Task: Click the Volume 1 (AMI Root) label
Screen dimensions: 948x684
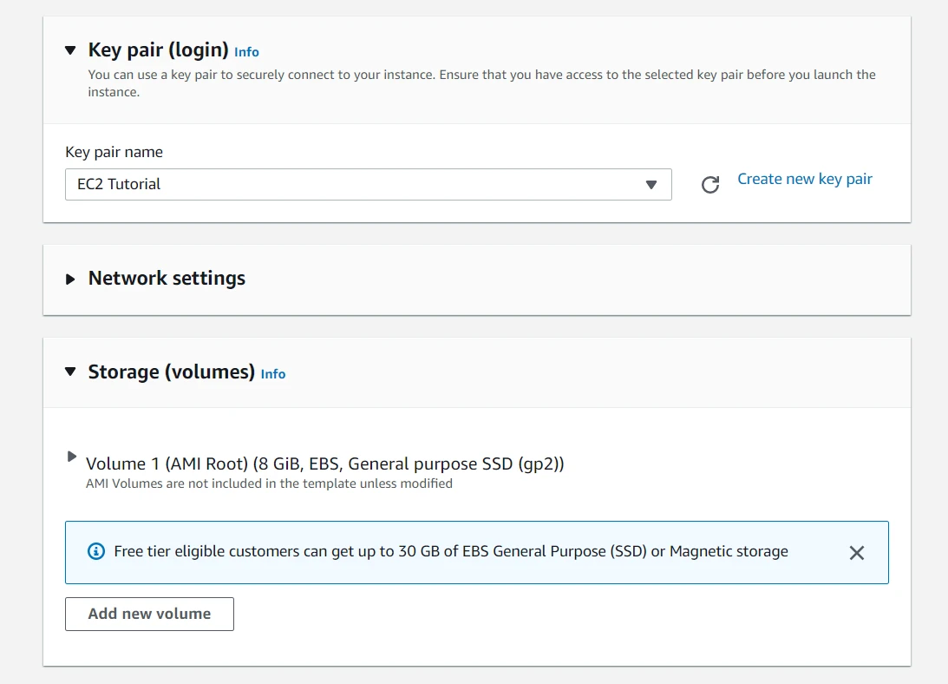Action: (x=325, y=464)
